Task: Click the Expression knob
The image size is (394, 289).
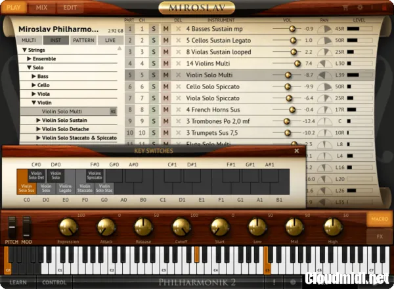Action: [x=67, y=227]
